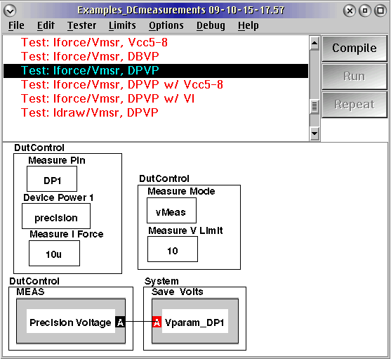Open the window menu arrow in title bar
The height and width of the screenshot is (359, 391).
click(x=11, y=11)
